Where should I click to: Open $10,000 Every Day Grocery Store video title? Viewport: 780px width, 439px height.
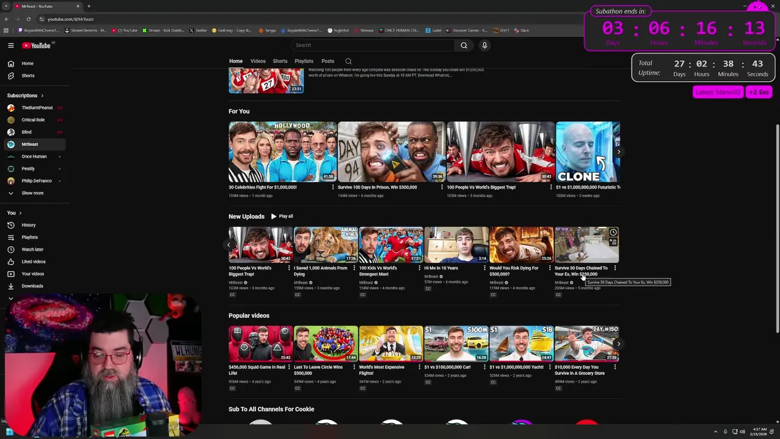point(579,370)
